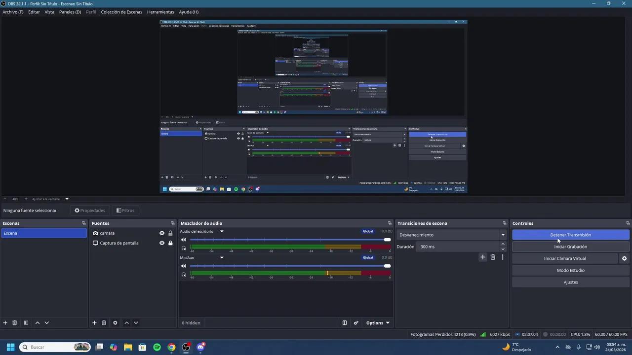The image size is (632, 355).
Task: Zoom in preview with plus icon
Action: [26, 199]
